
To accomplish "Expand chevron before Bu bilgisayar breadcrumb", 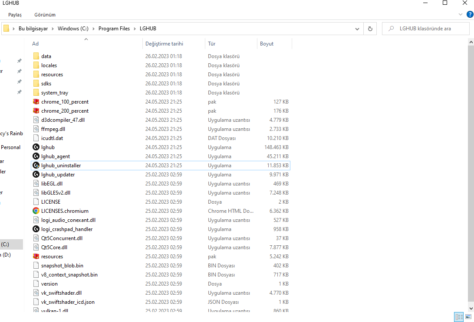I will click(13, 29).
